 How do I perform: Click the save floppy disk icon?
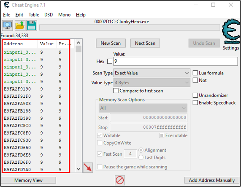(x=32, y=25)
